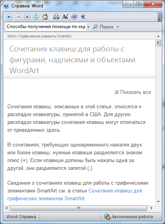This screenshot has height=224, width=165.
Task: Open the Автономная работа connection status menu
Action: 129,217
